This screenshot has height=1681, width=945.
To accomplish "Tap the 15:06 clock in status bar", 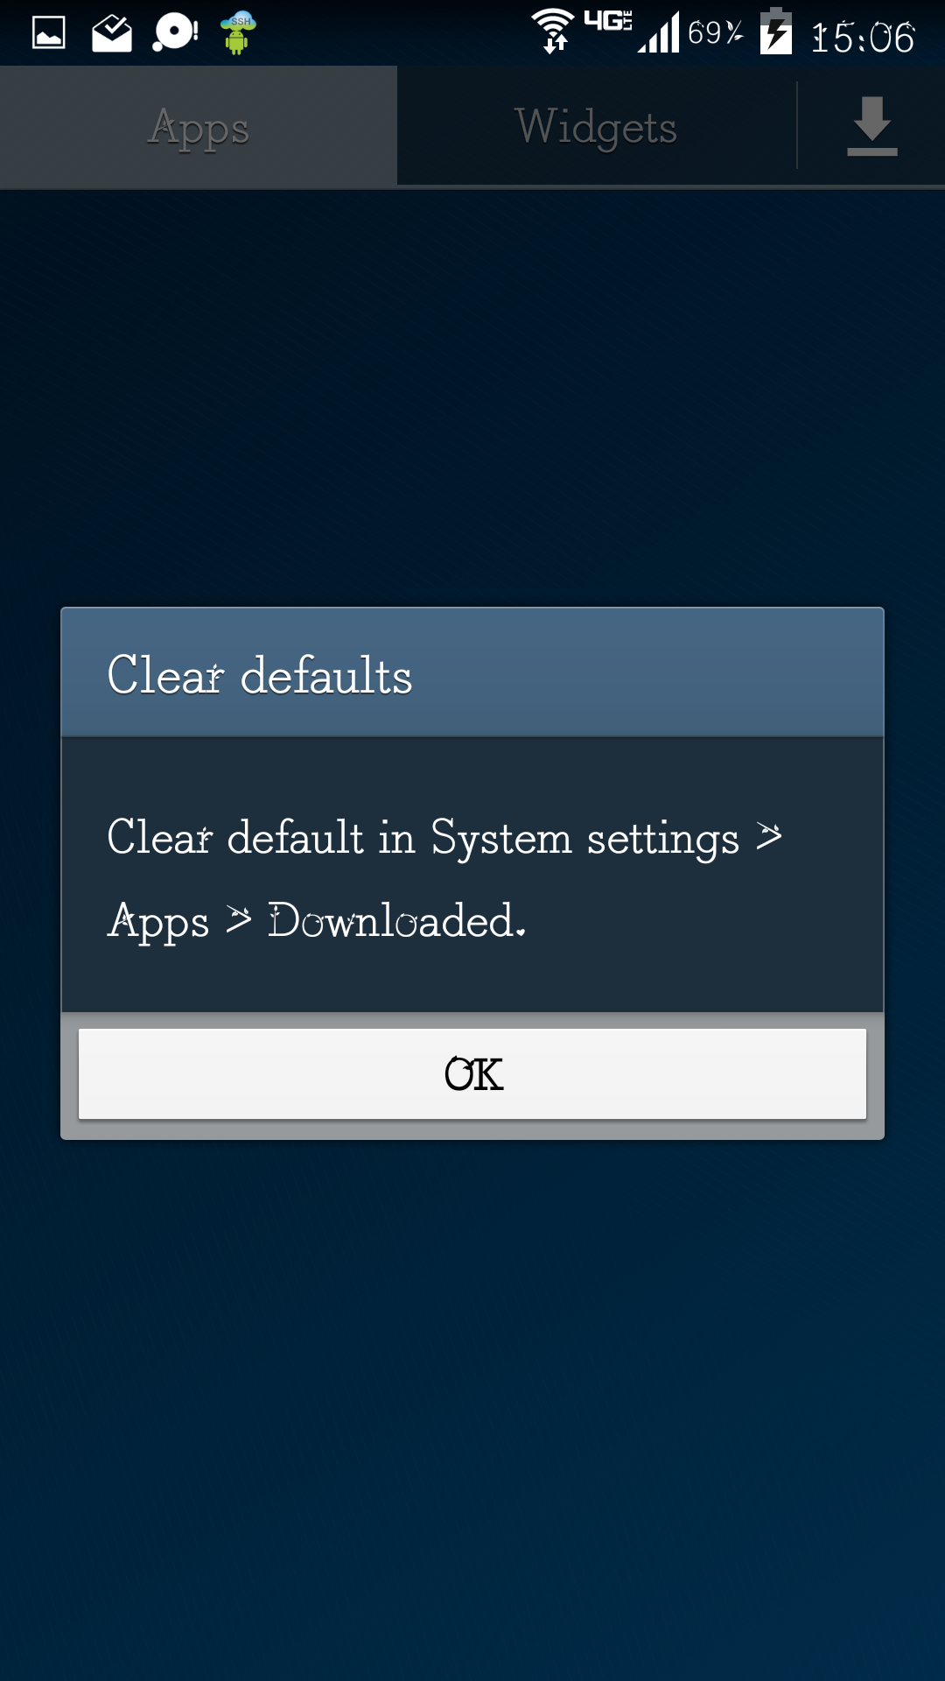I will click(864, 37).
